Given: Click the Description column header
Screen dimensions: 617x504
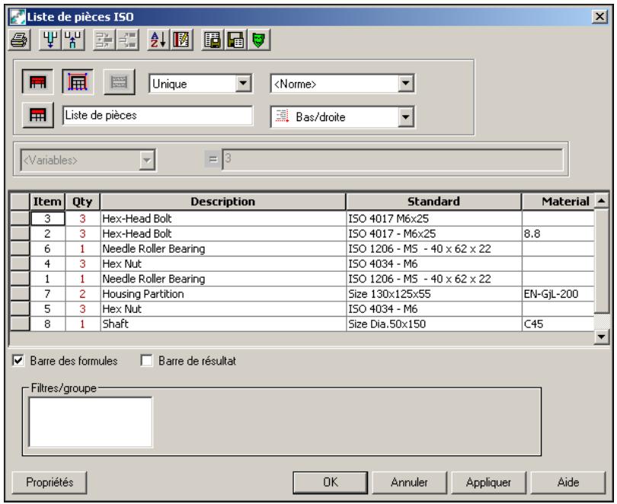Looking at the screenshot, I should (x=223, y=202).
